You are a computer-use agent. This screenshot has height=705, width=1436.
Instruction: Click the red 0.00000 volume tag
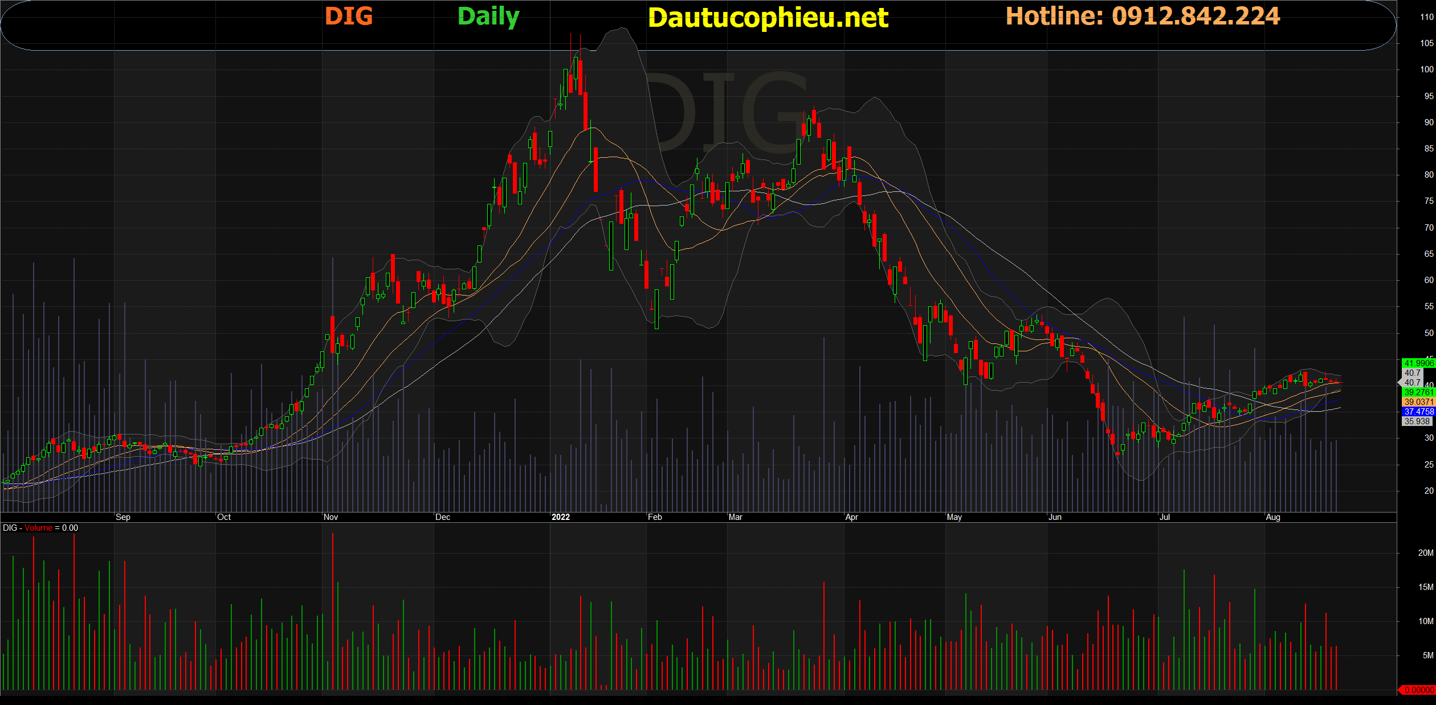click(x=1418, y=690)
